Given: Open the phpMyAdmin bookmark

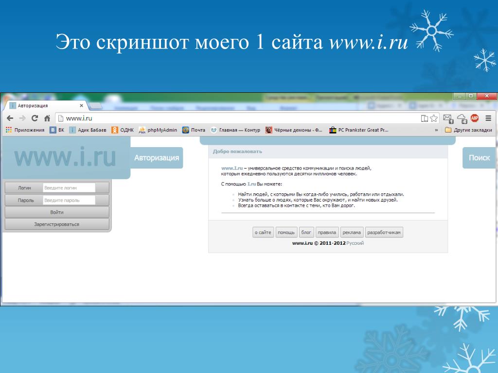Looking at the screenshot, I should tap(158, 130).
